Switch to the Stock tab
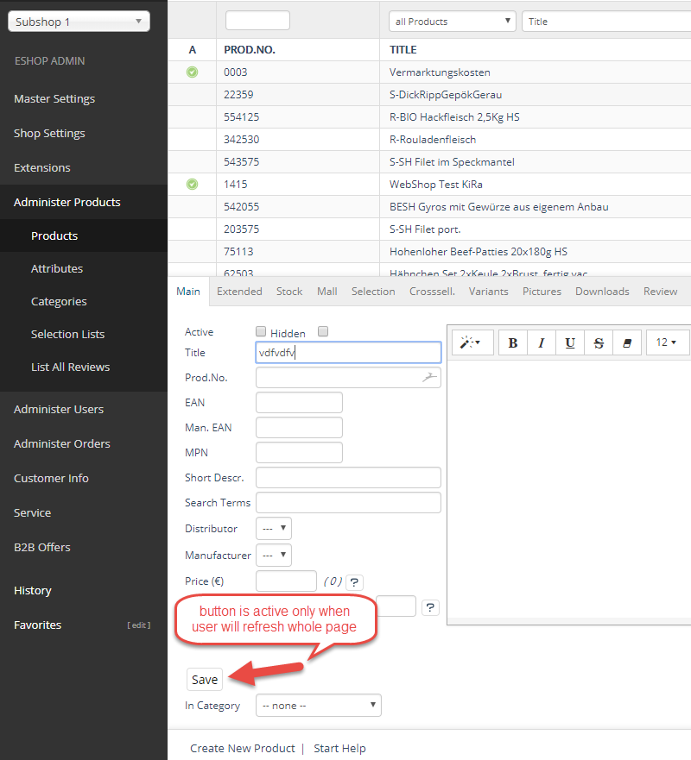The image size is (691, 760). tap(289, 292)
